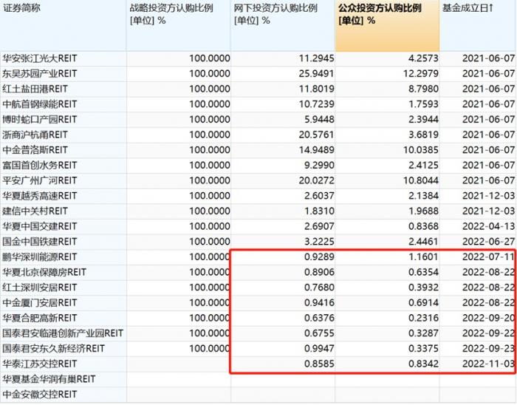Viewport: 517px width, 405px height.
Task: Click the cell value 0.9947
Action: [x=319, y=349]
